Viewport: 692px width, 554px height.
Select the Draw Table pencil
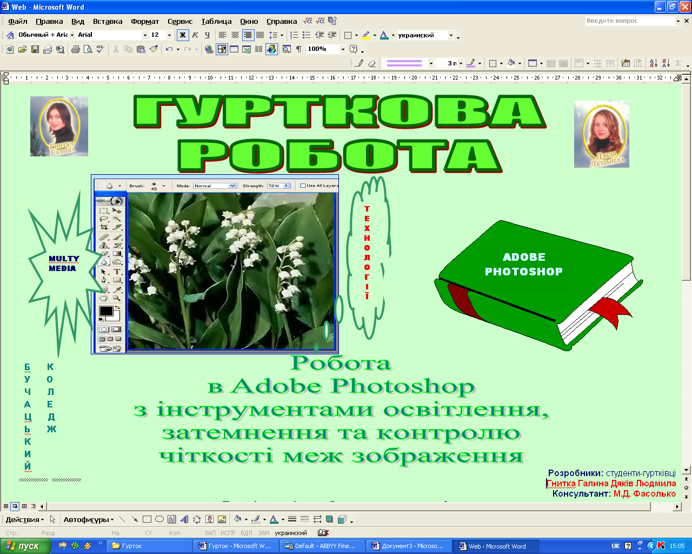pos(360,63)
